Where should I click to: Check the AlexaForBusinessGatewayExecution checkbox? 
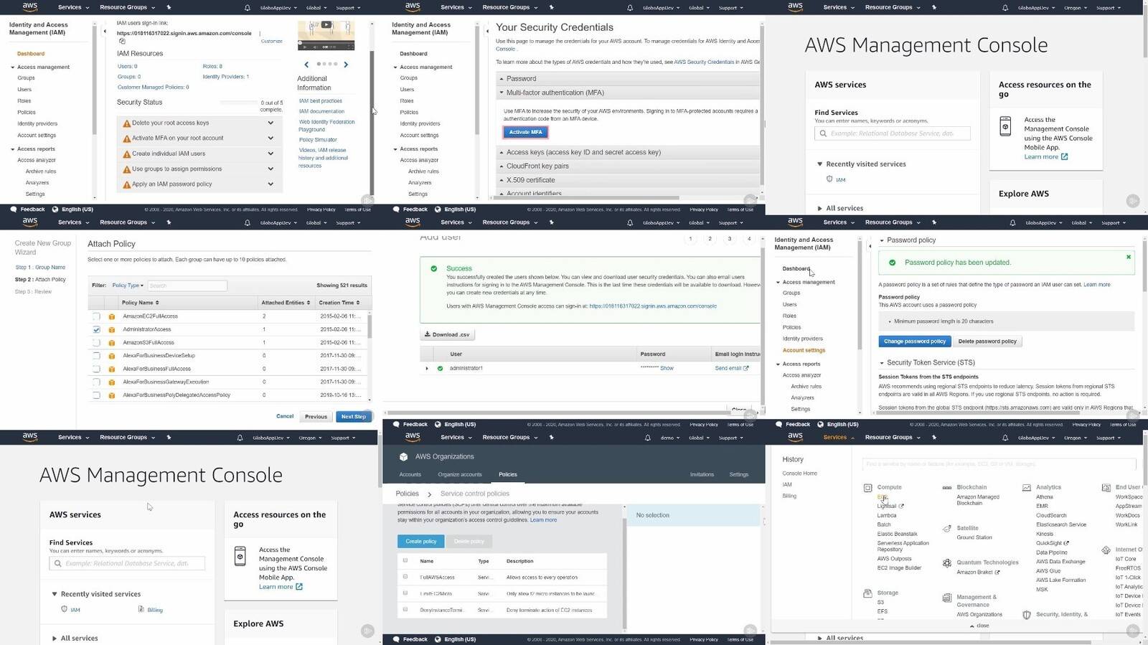(x=96, y=382)
